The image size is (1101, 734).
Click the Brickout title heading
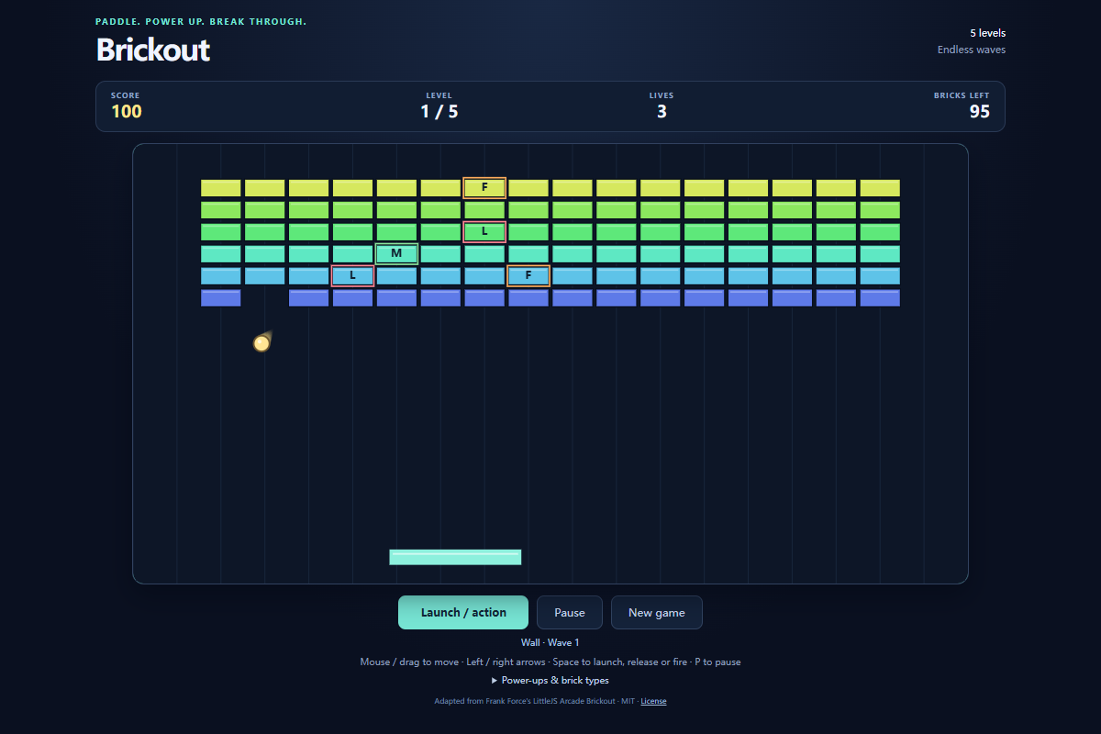(153, 50)
